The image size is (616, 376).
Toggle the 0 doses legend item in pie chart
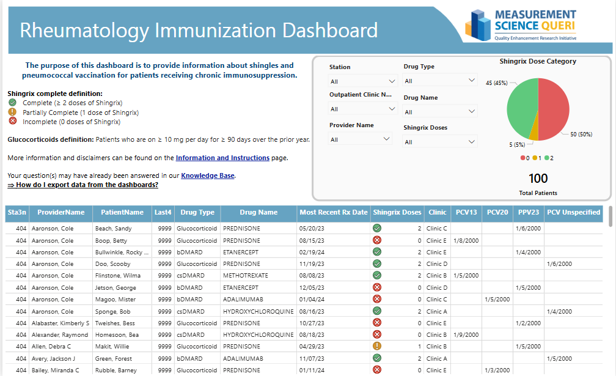[524, 158]
